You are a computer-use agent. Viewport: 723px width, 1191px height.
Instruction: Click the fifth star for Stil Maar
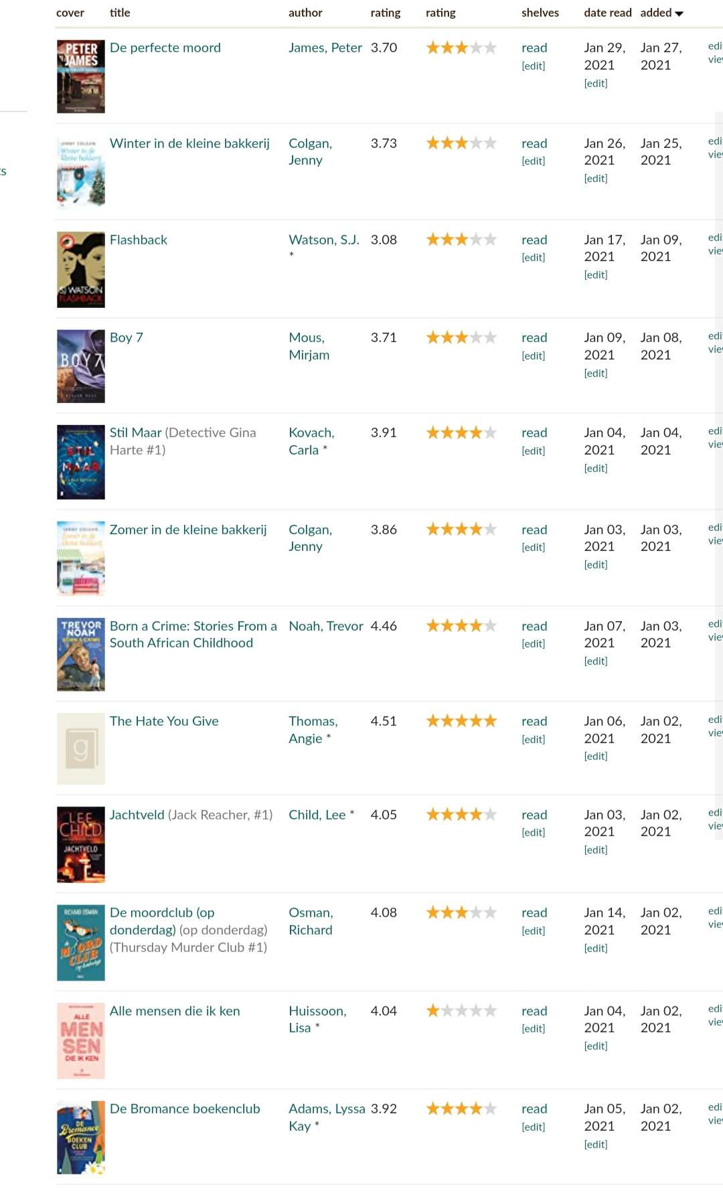click(490, 432)
